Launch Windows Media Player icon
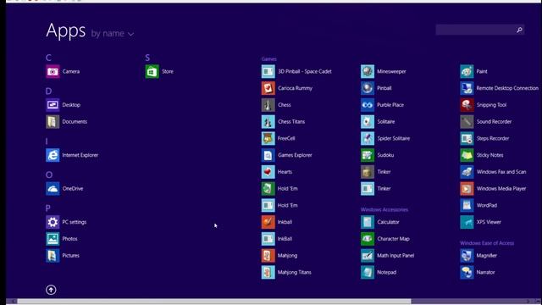Screen dimensions: 542x305 click(467, 189)
